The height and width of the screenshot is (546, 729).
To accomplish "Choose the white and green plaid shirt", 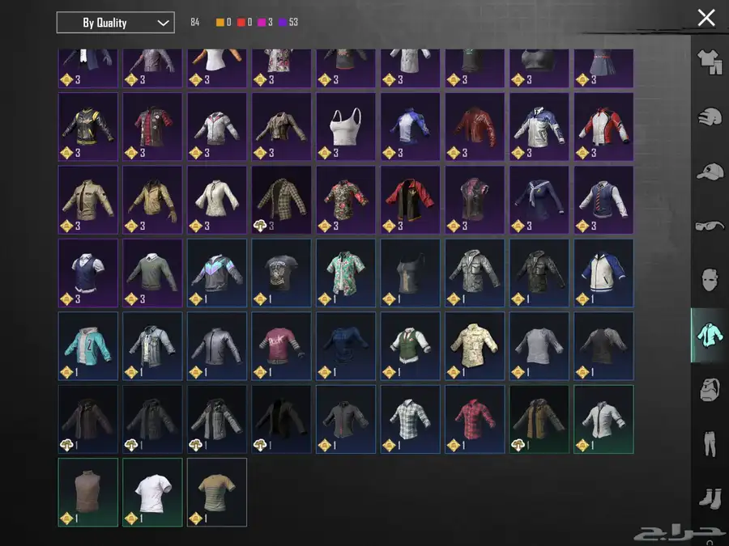I will point(410,419).
